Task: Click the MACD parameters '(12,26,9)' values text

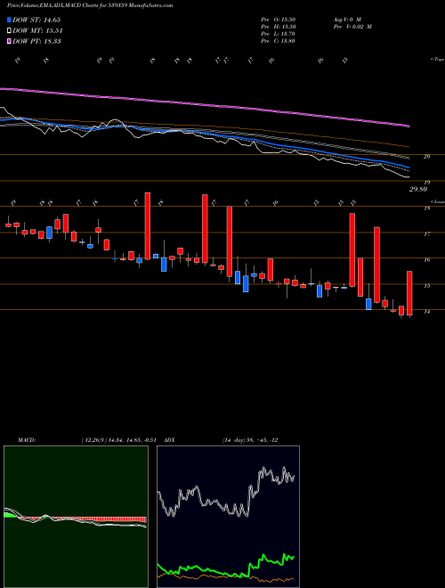Action: [121, 440]
